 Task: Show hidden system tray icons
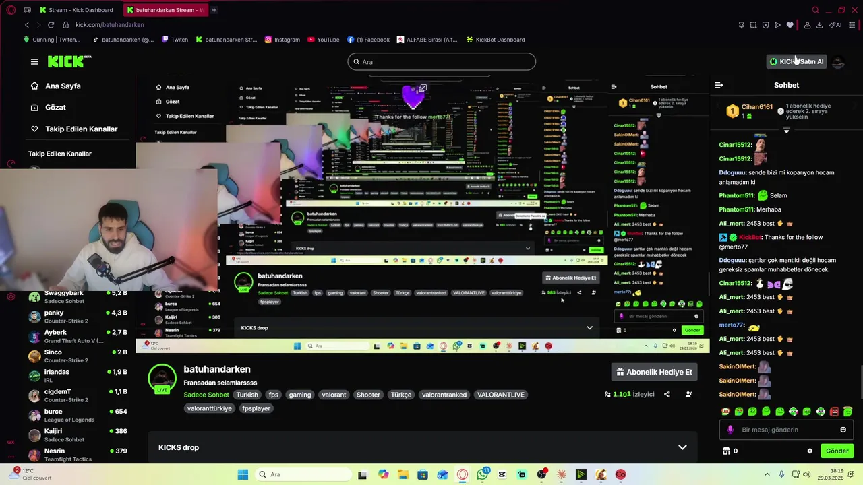(x=767, y=474)
